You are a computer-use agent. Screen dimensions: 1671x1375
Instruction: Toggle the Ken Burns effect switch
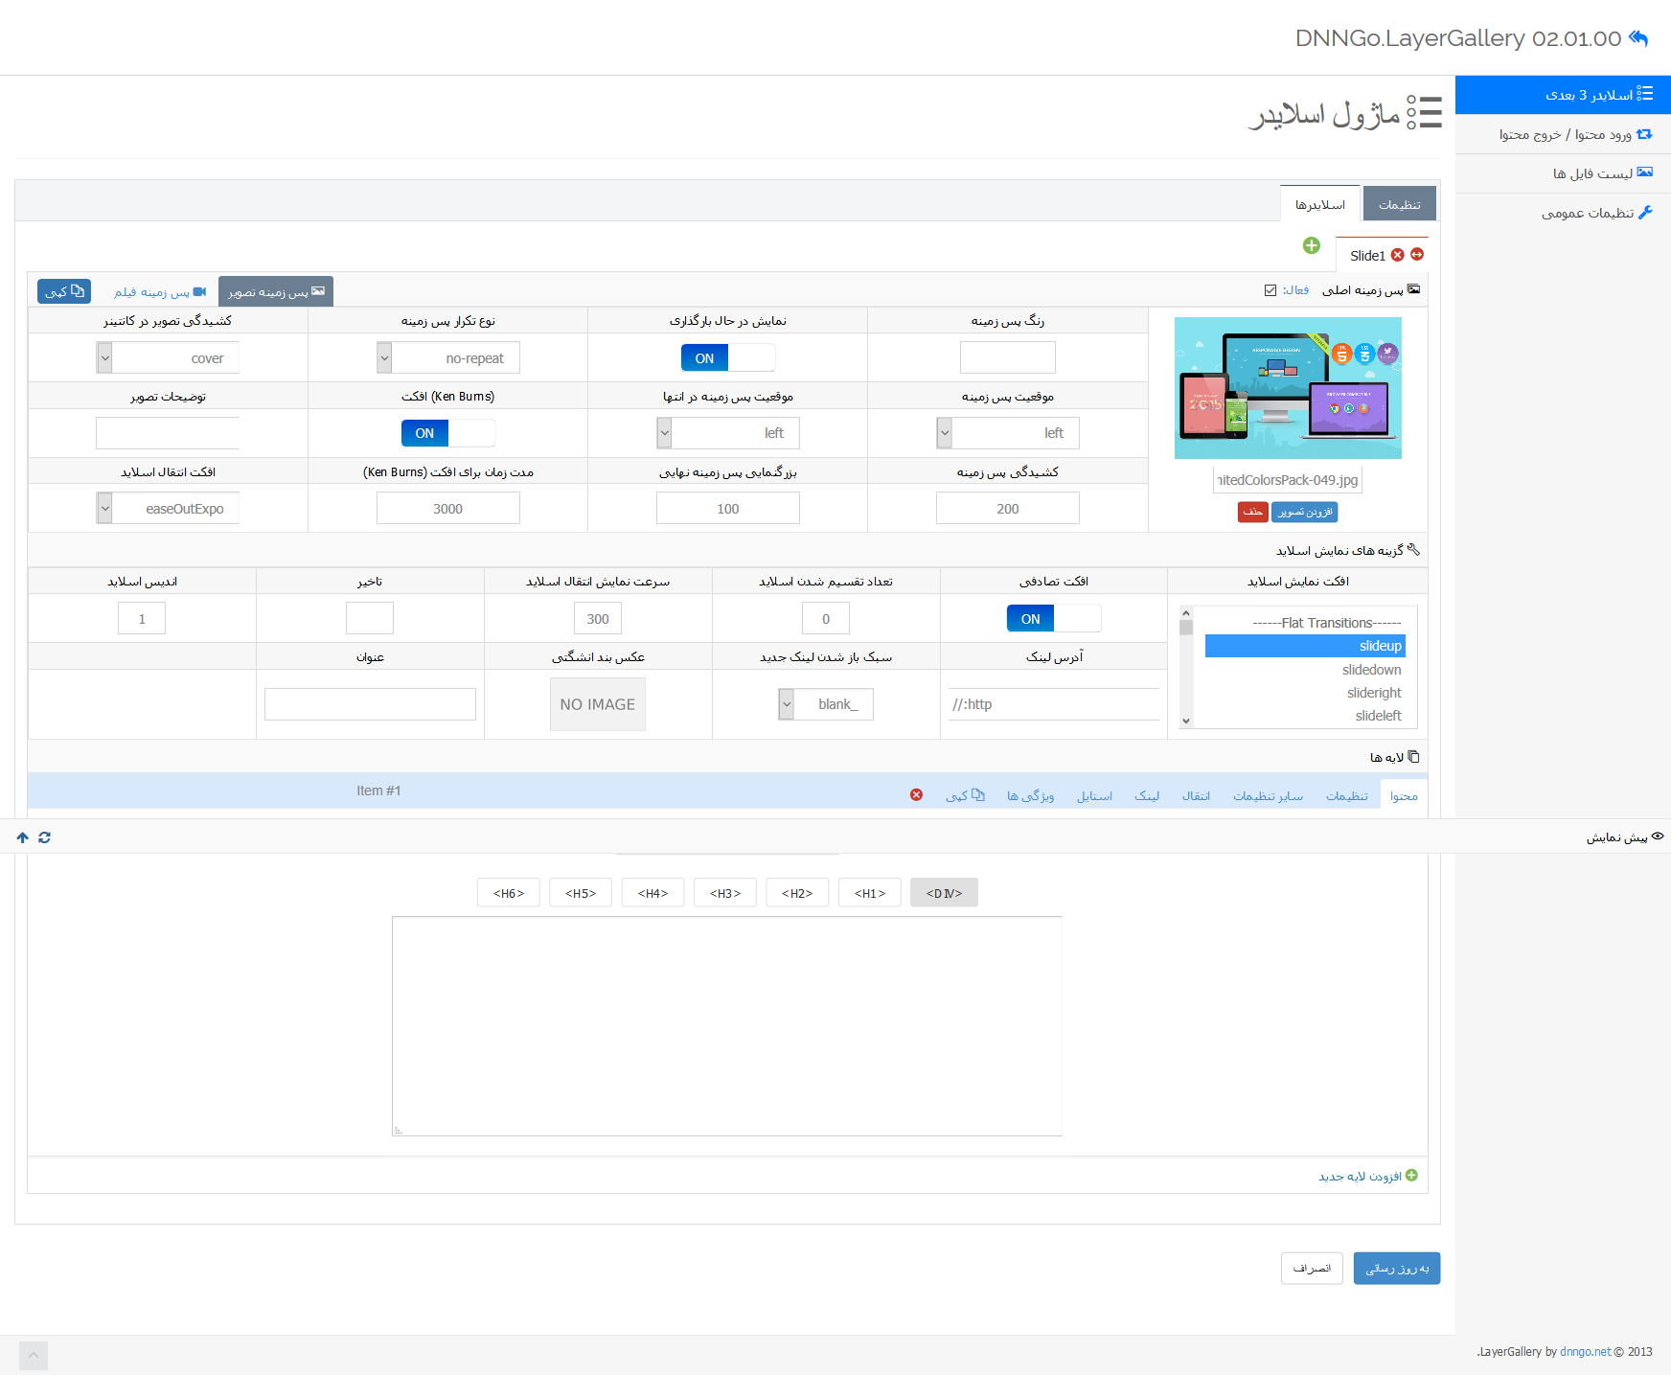click(x=447, y=433)
